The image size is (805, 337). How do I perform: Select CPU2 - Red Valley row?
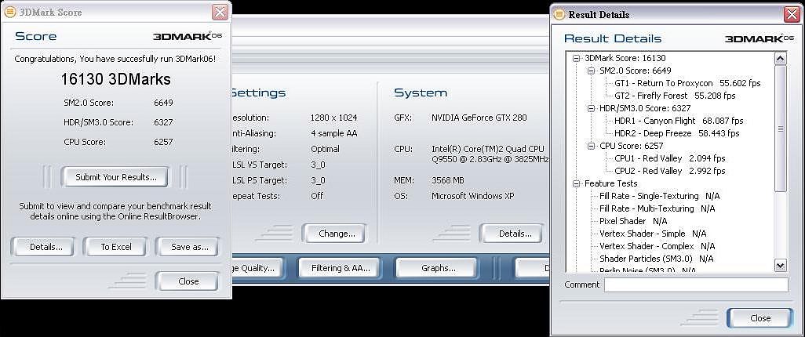click(x=669, y=171)
